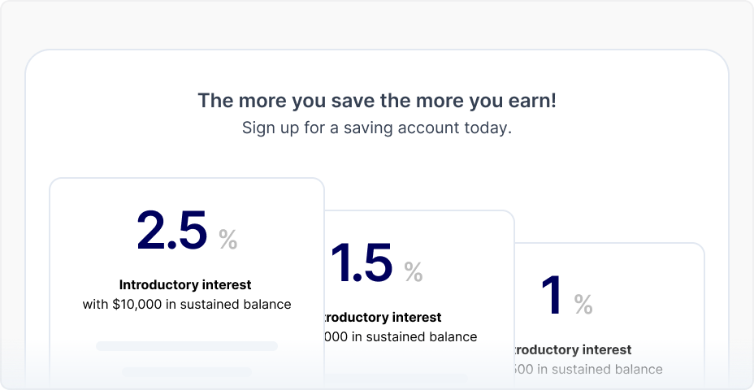
Task: Click the percent symbol beside 1.5
Action: coord(414,272)
